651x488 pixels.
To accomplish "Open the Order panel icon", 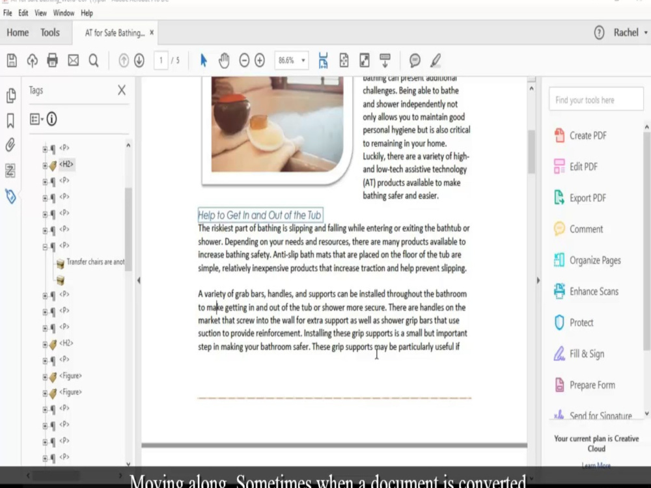I will pyautogui.click(x=10, y=170).
